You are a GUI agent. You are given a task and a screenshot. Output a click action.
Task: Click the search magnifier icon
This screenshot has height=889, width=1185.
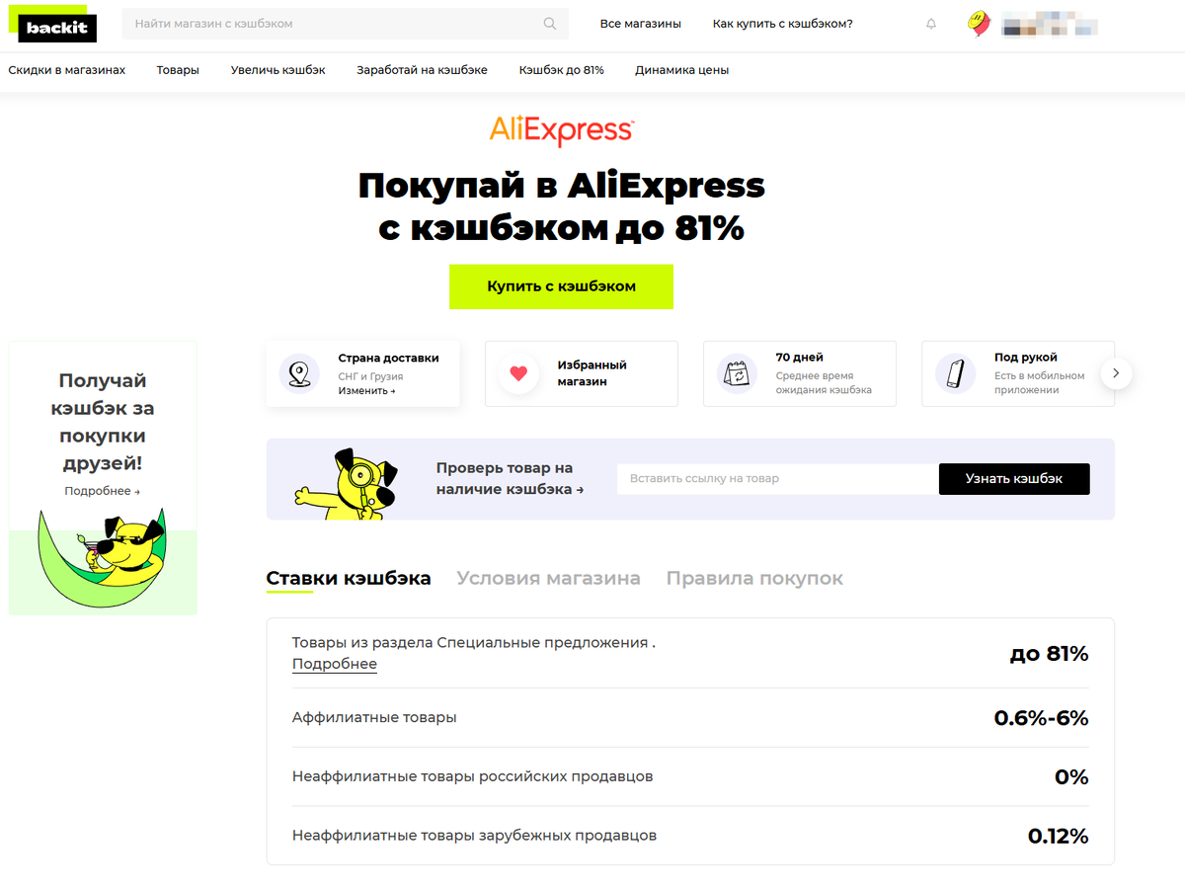coord(550,24)
